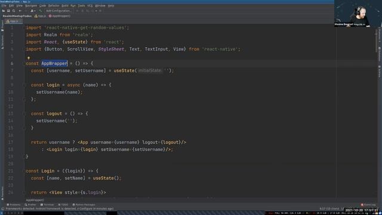Open the Refactor menu
The height and width of the screenshot is (215, 382).
(54, 5)
